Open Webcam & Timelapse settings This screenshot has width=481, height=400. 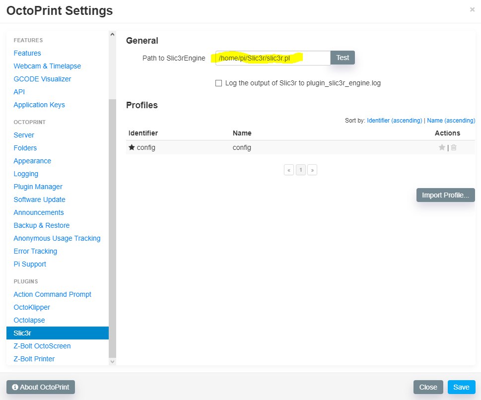click(x=47, y=67)
